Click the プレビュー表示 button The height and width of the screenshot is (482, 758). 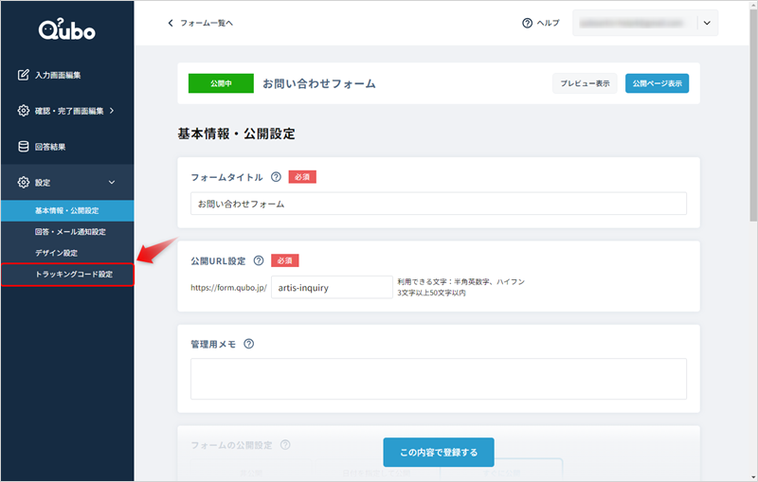[585, 83]
